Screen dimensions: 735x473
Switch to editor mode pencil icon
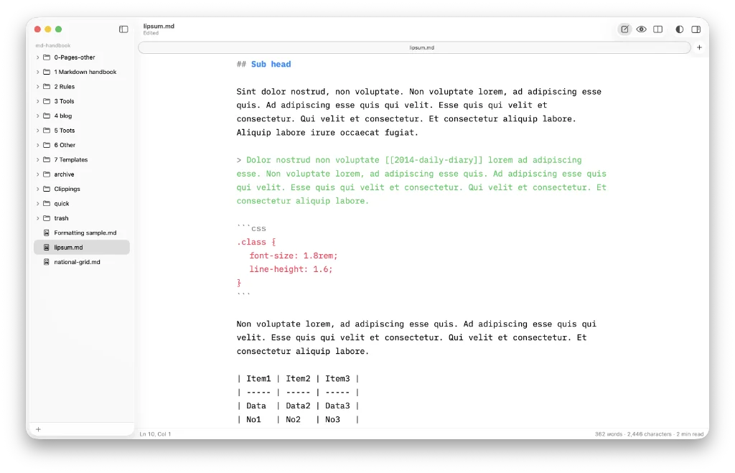click(x=625, y=29)
